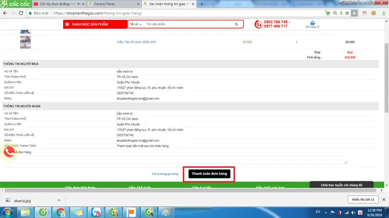Click the hotline number 0903 786 749

[276, 22]
